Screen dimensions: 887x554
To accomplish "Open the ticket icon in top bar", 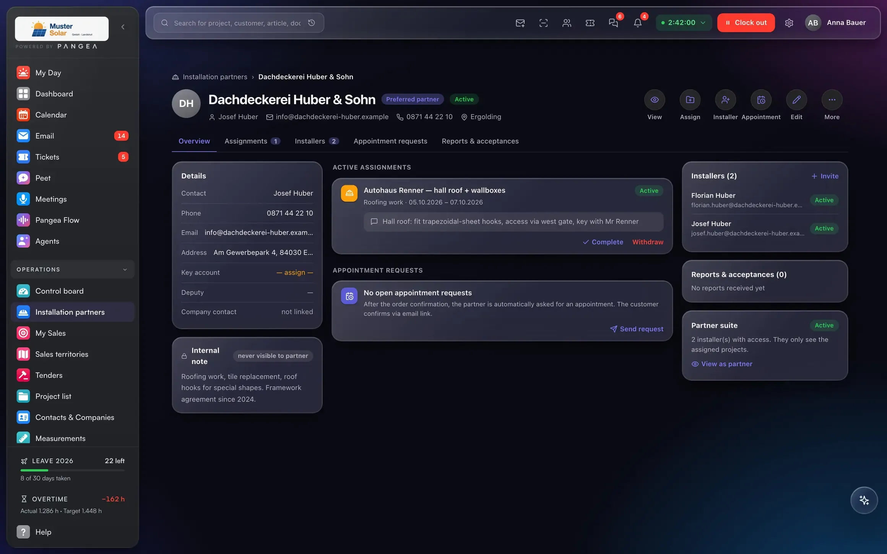I will (x=590, y=23).
